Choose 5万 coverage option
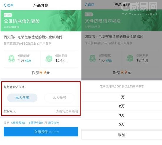Viewport: 162px width, 145px height. click(x=122, y=124)
